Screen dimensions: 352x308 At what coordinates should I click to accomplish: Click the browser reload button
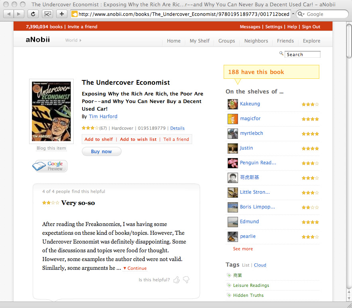click(x=33, y=14)
